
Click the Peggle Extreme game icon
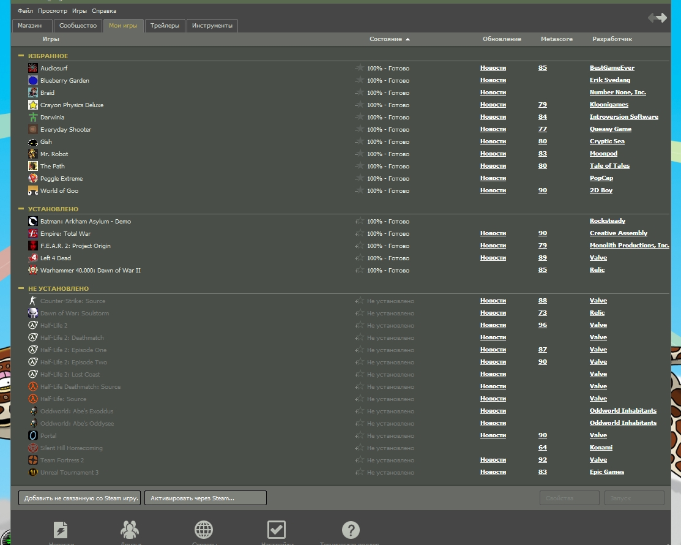click(x=33, y=178)
